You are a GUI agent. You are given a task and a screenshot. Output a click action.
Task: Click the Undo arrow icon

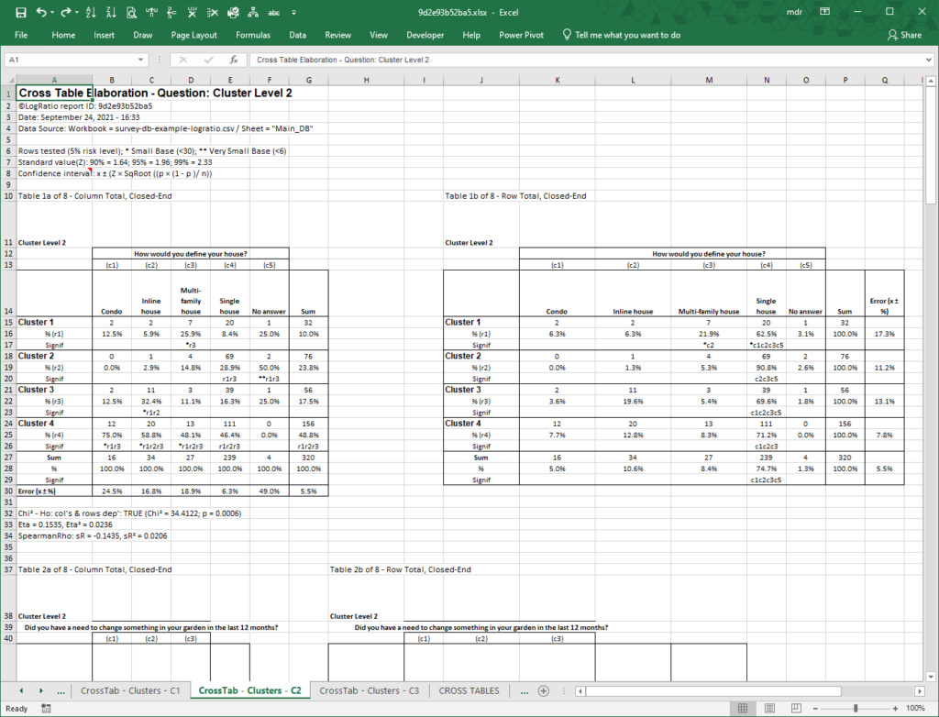click(x=41, y=12)
